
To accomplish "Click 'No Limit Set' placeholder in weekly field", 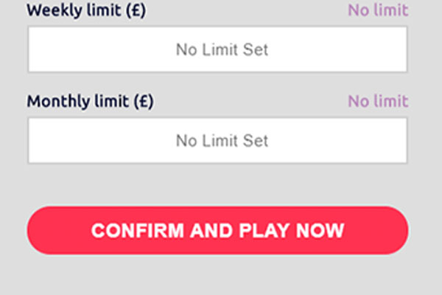I will click(x=222, y=50).
